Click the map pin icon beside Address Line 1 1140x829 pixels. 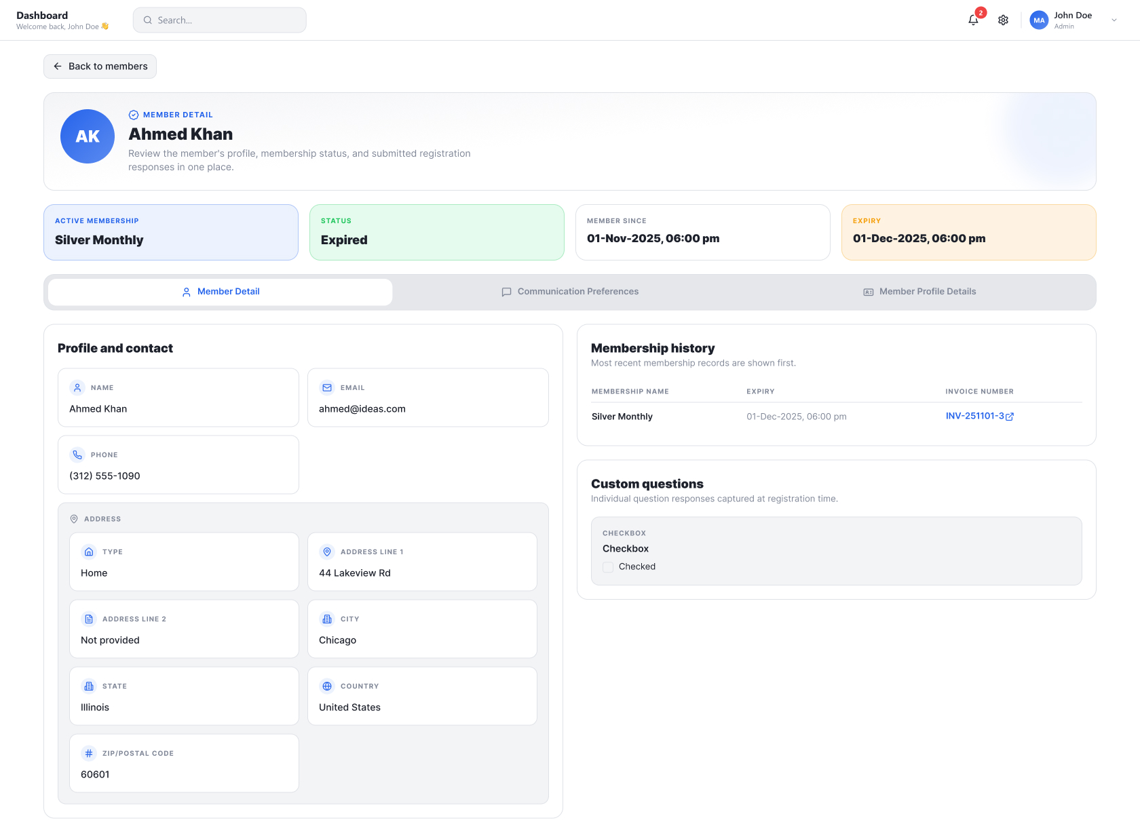[x=327, y=552]
